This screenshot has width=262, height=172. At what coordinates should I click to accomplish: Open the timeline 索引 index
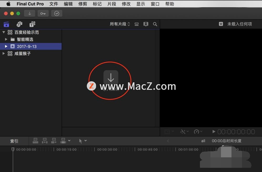(x=14, y=141)
